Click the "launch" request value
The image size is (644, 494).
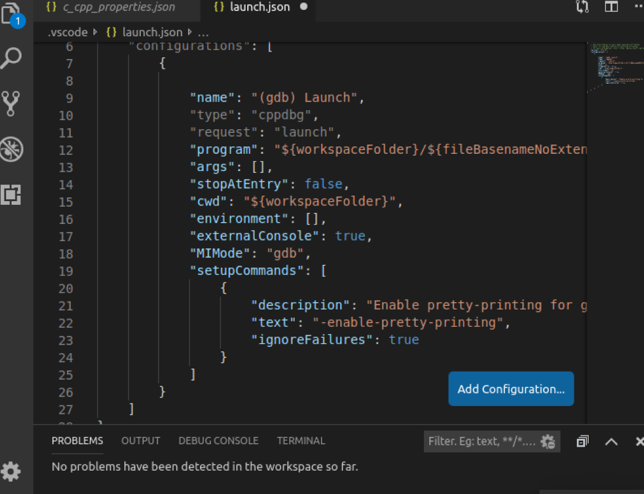(304, 132)
